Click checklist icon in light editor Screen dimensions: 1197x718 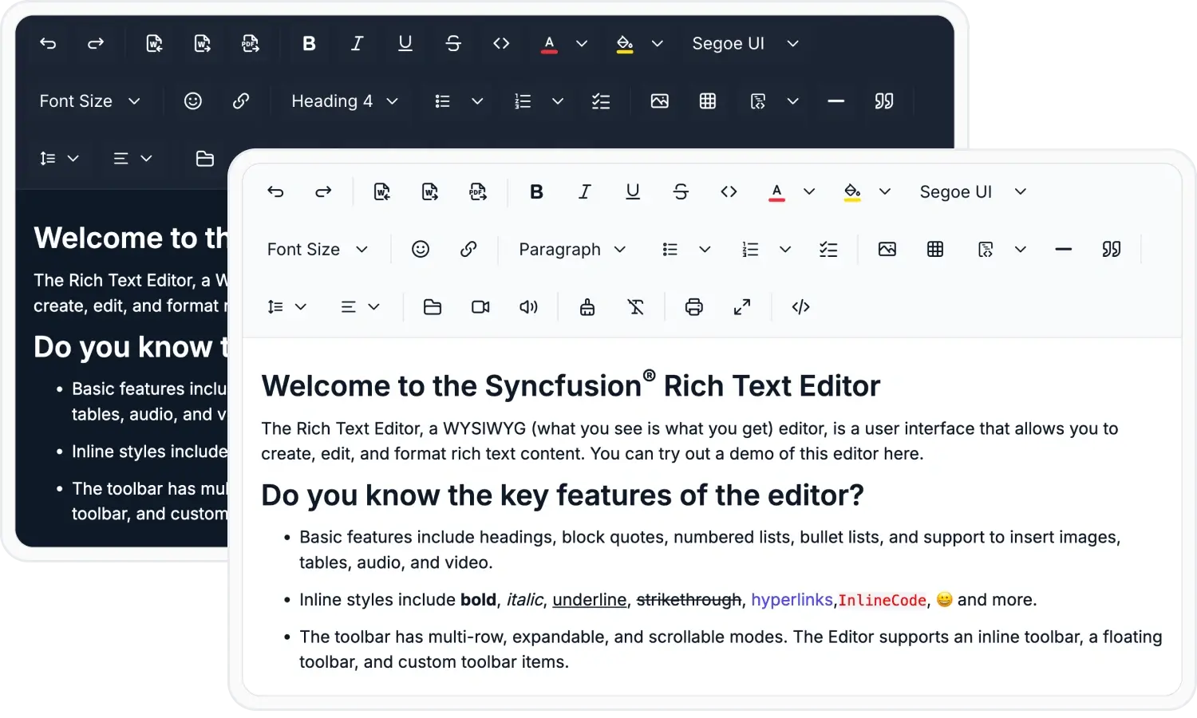click(x=828, y=250)
